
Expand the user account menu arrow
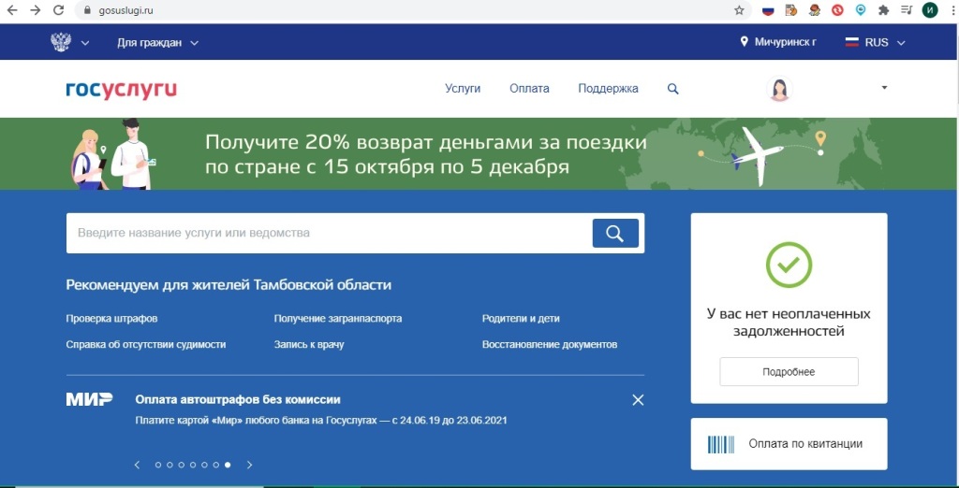click(884, 88)
